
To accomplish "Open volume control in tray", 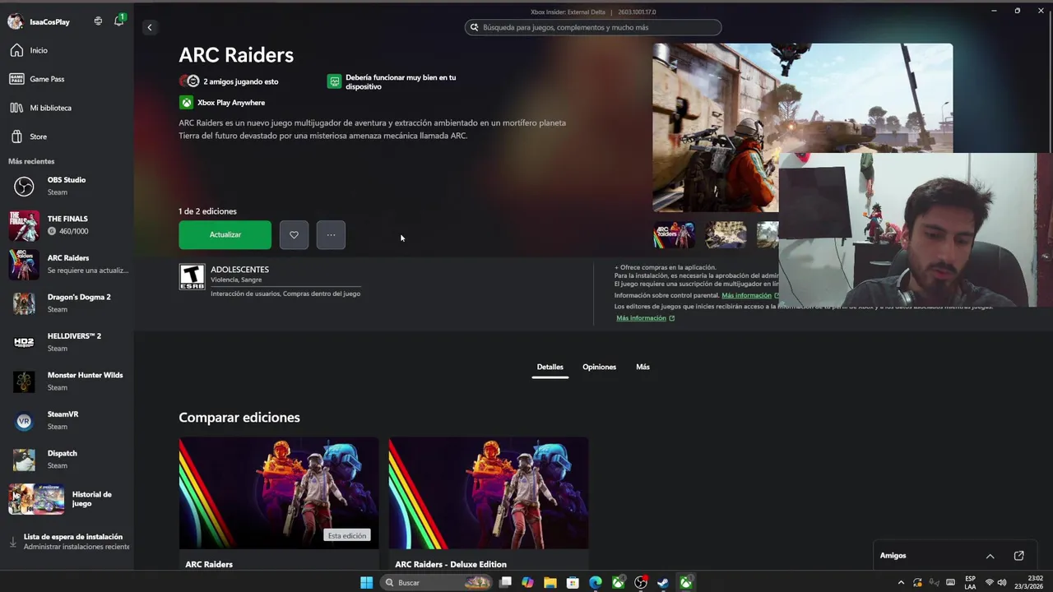I will (x=1002, y=583).
